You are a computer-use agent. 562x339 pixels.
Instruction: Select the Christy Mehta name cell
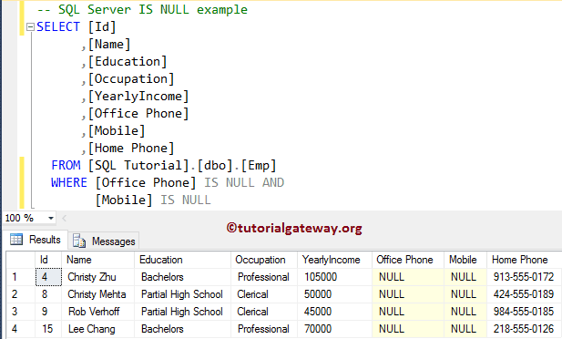coord(97,294)
